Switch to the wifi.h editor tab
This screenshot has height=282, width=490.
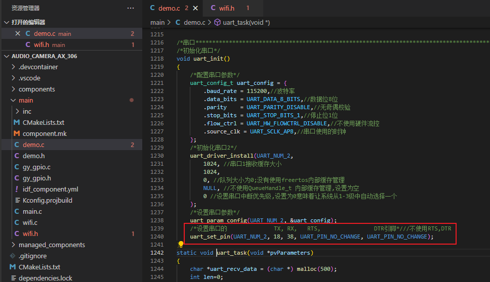pyautogui.click(x=226, y=8)
